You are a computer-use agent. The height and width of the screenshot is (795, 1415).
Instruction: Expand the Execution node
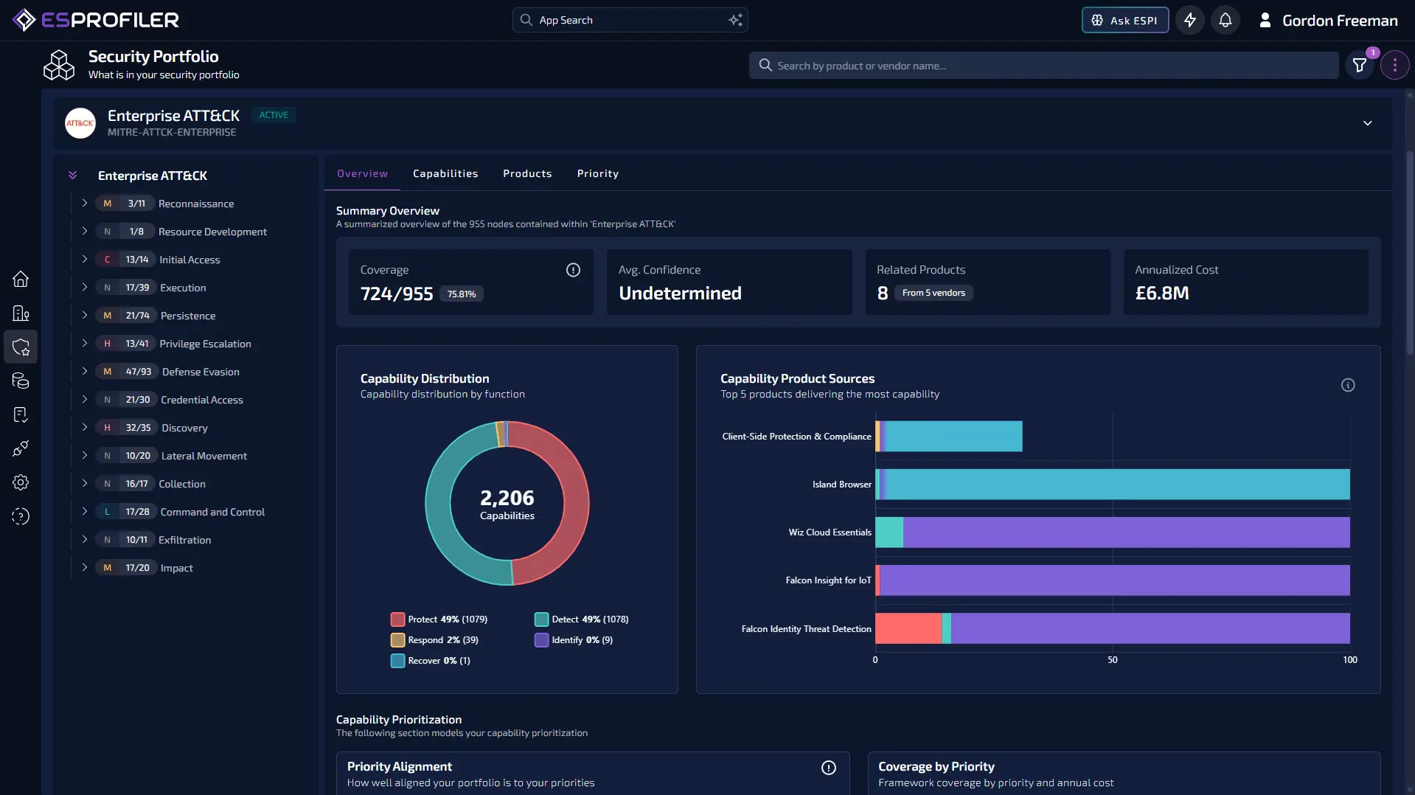coord(85,287)
